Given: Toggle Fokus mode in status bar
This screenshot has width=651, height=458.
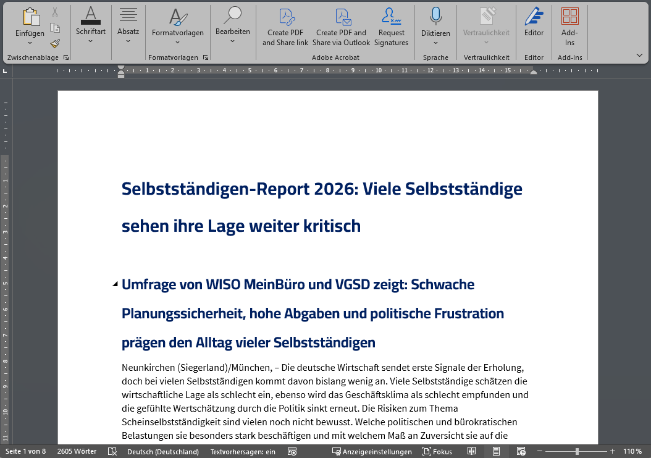Looking at the screenshot, I should point(437,452).
